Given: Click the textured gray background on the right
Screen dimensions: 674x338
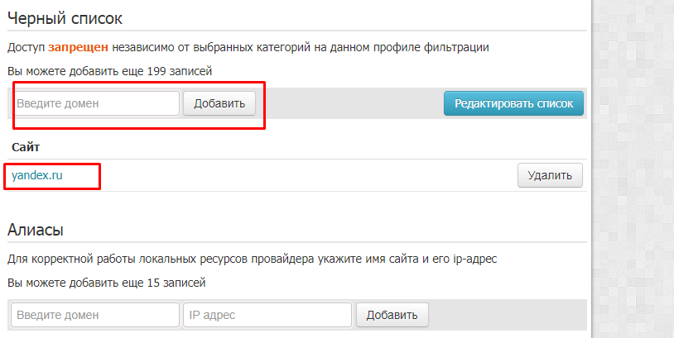Looking at the screenshot, I should (x=633, y=169).
